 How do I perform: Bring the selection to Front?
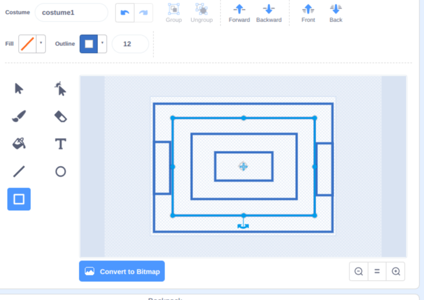click(x=308, y=13)
